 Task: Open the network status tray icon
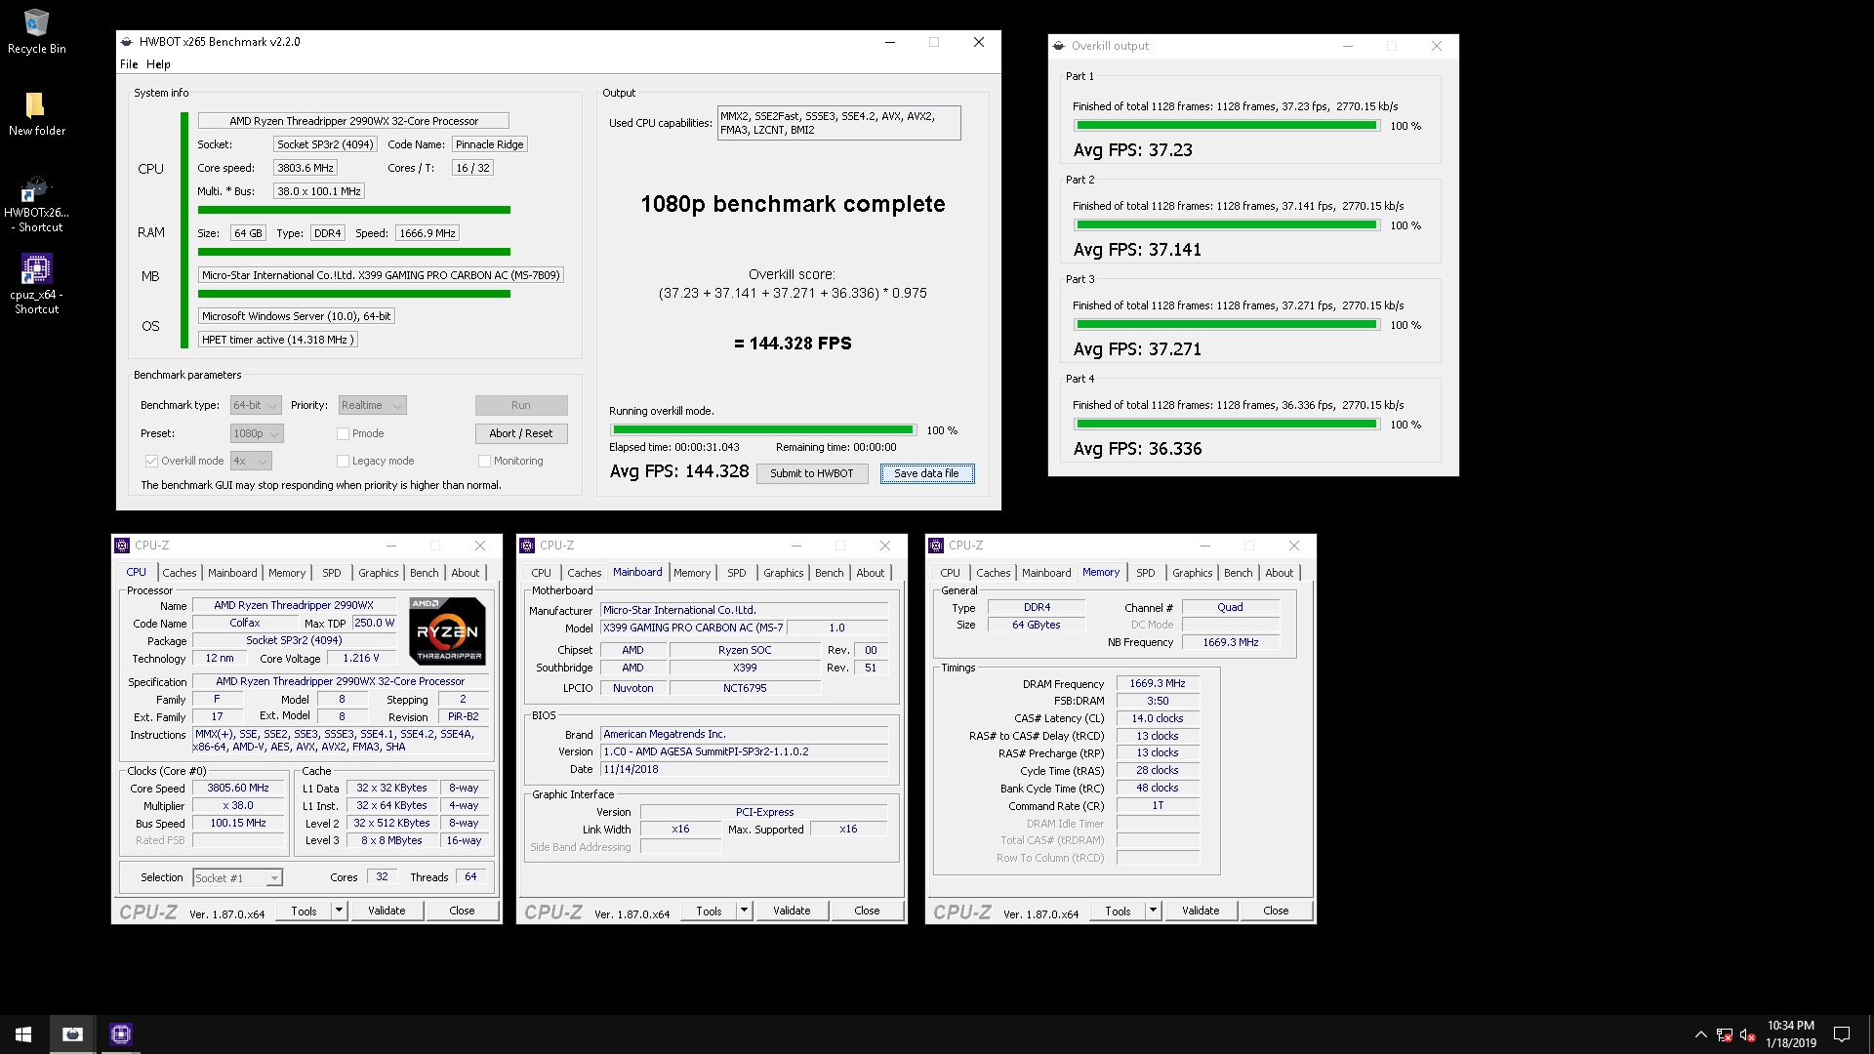pyautogui.click(x=1725, y=1034)
